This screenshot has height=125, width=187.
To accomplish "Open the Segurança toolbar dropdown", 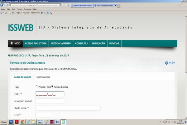I will 26,13.
